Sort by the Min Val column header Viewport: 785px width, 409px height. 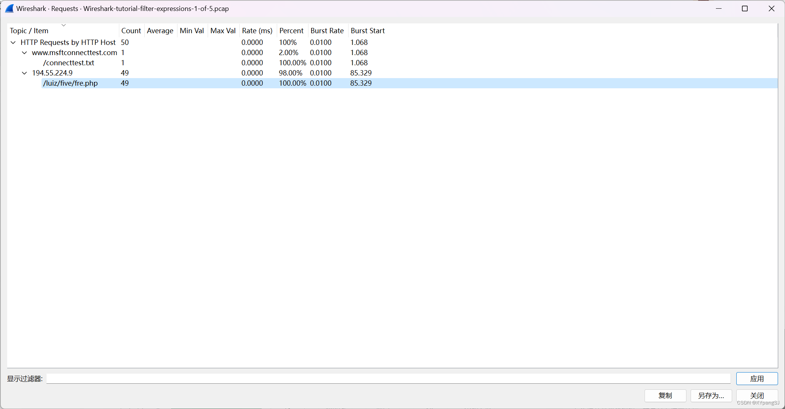(192, 31)
